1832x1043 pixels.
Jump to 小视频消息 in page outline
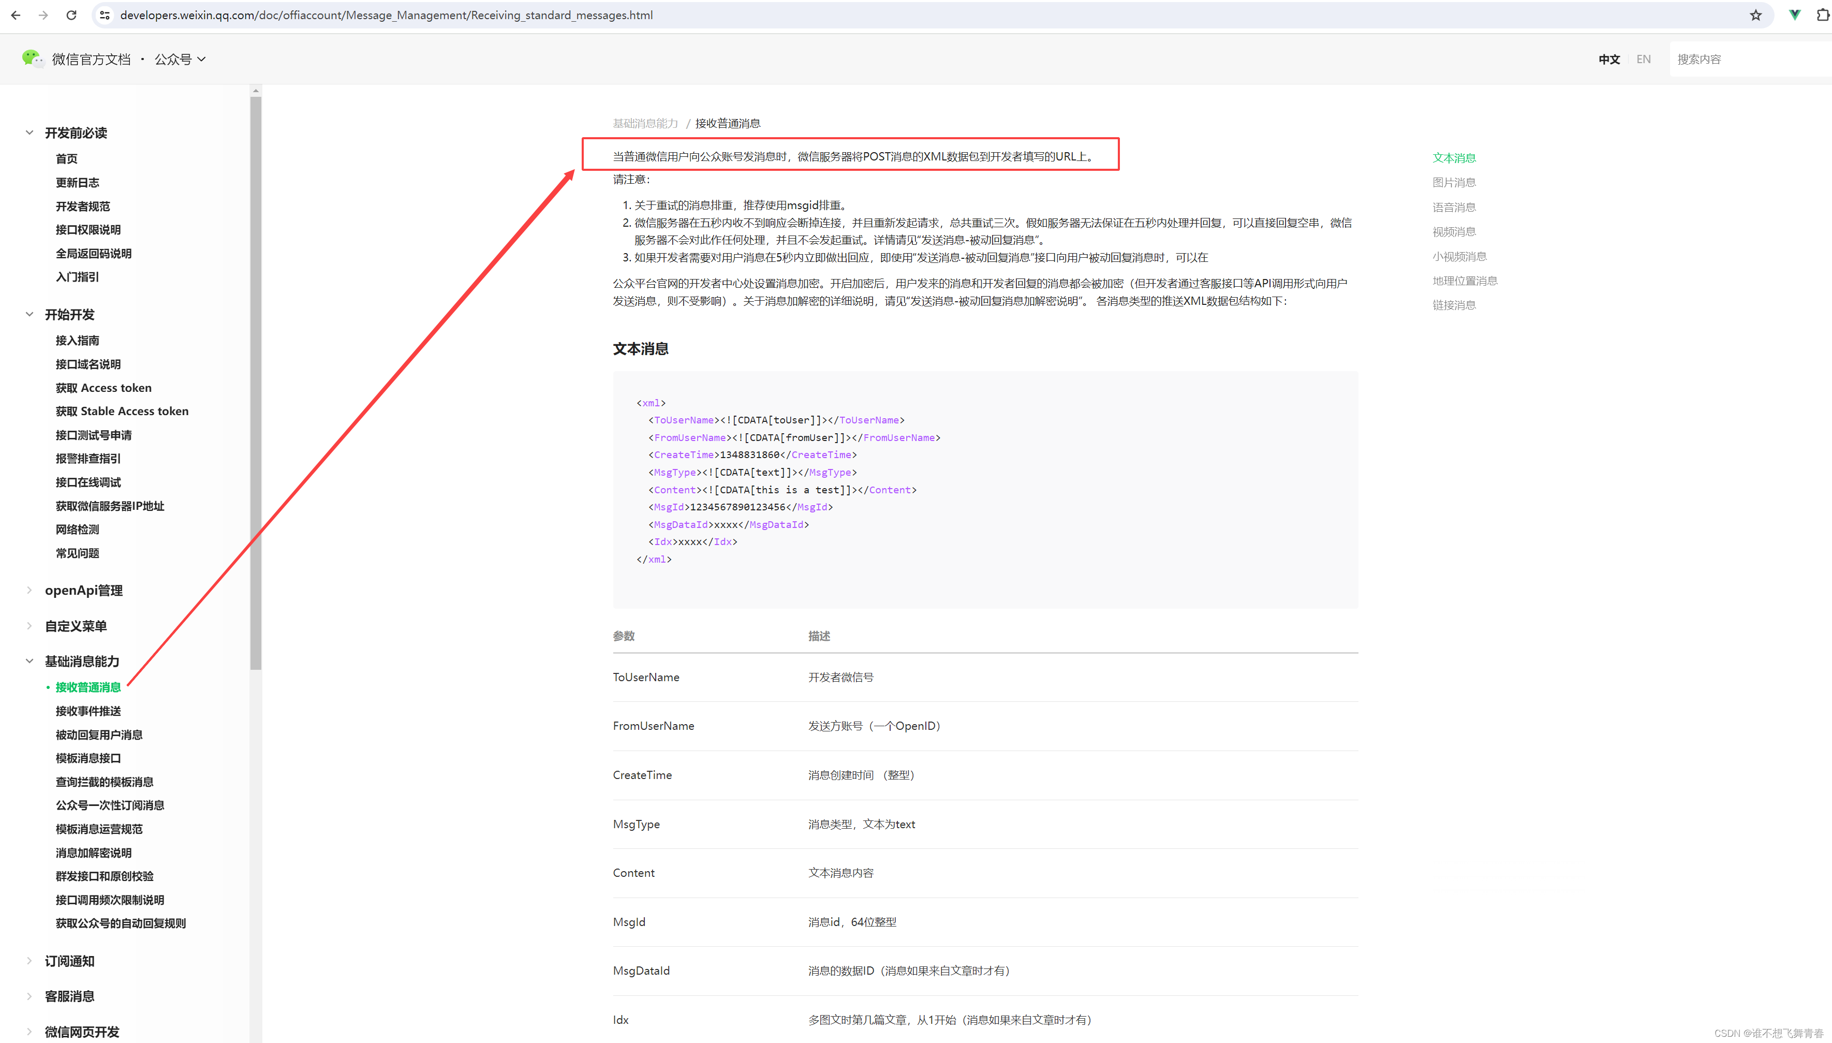tap(1459, 256)
